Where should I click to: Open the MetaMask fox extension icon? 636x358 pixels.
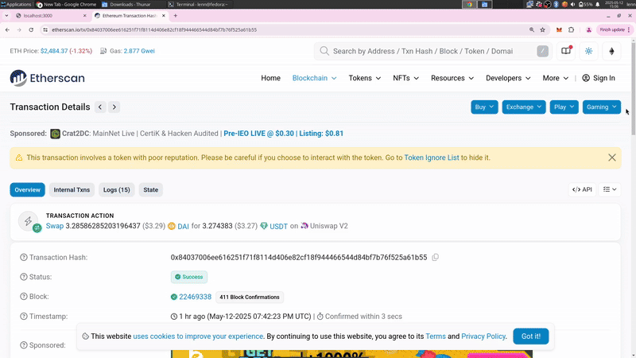[x=560, y=29]
